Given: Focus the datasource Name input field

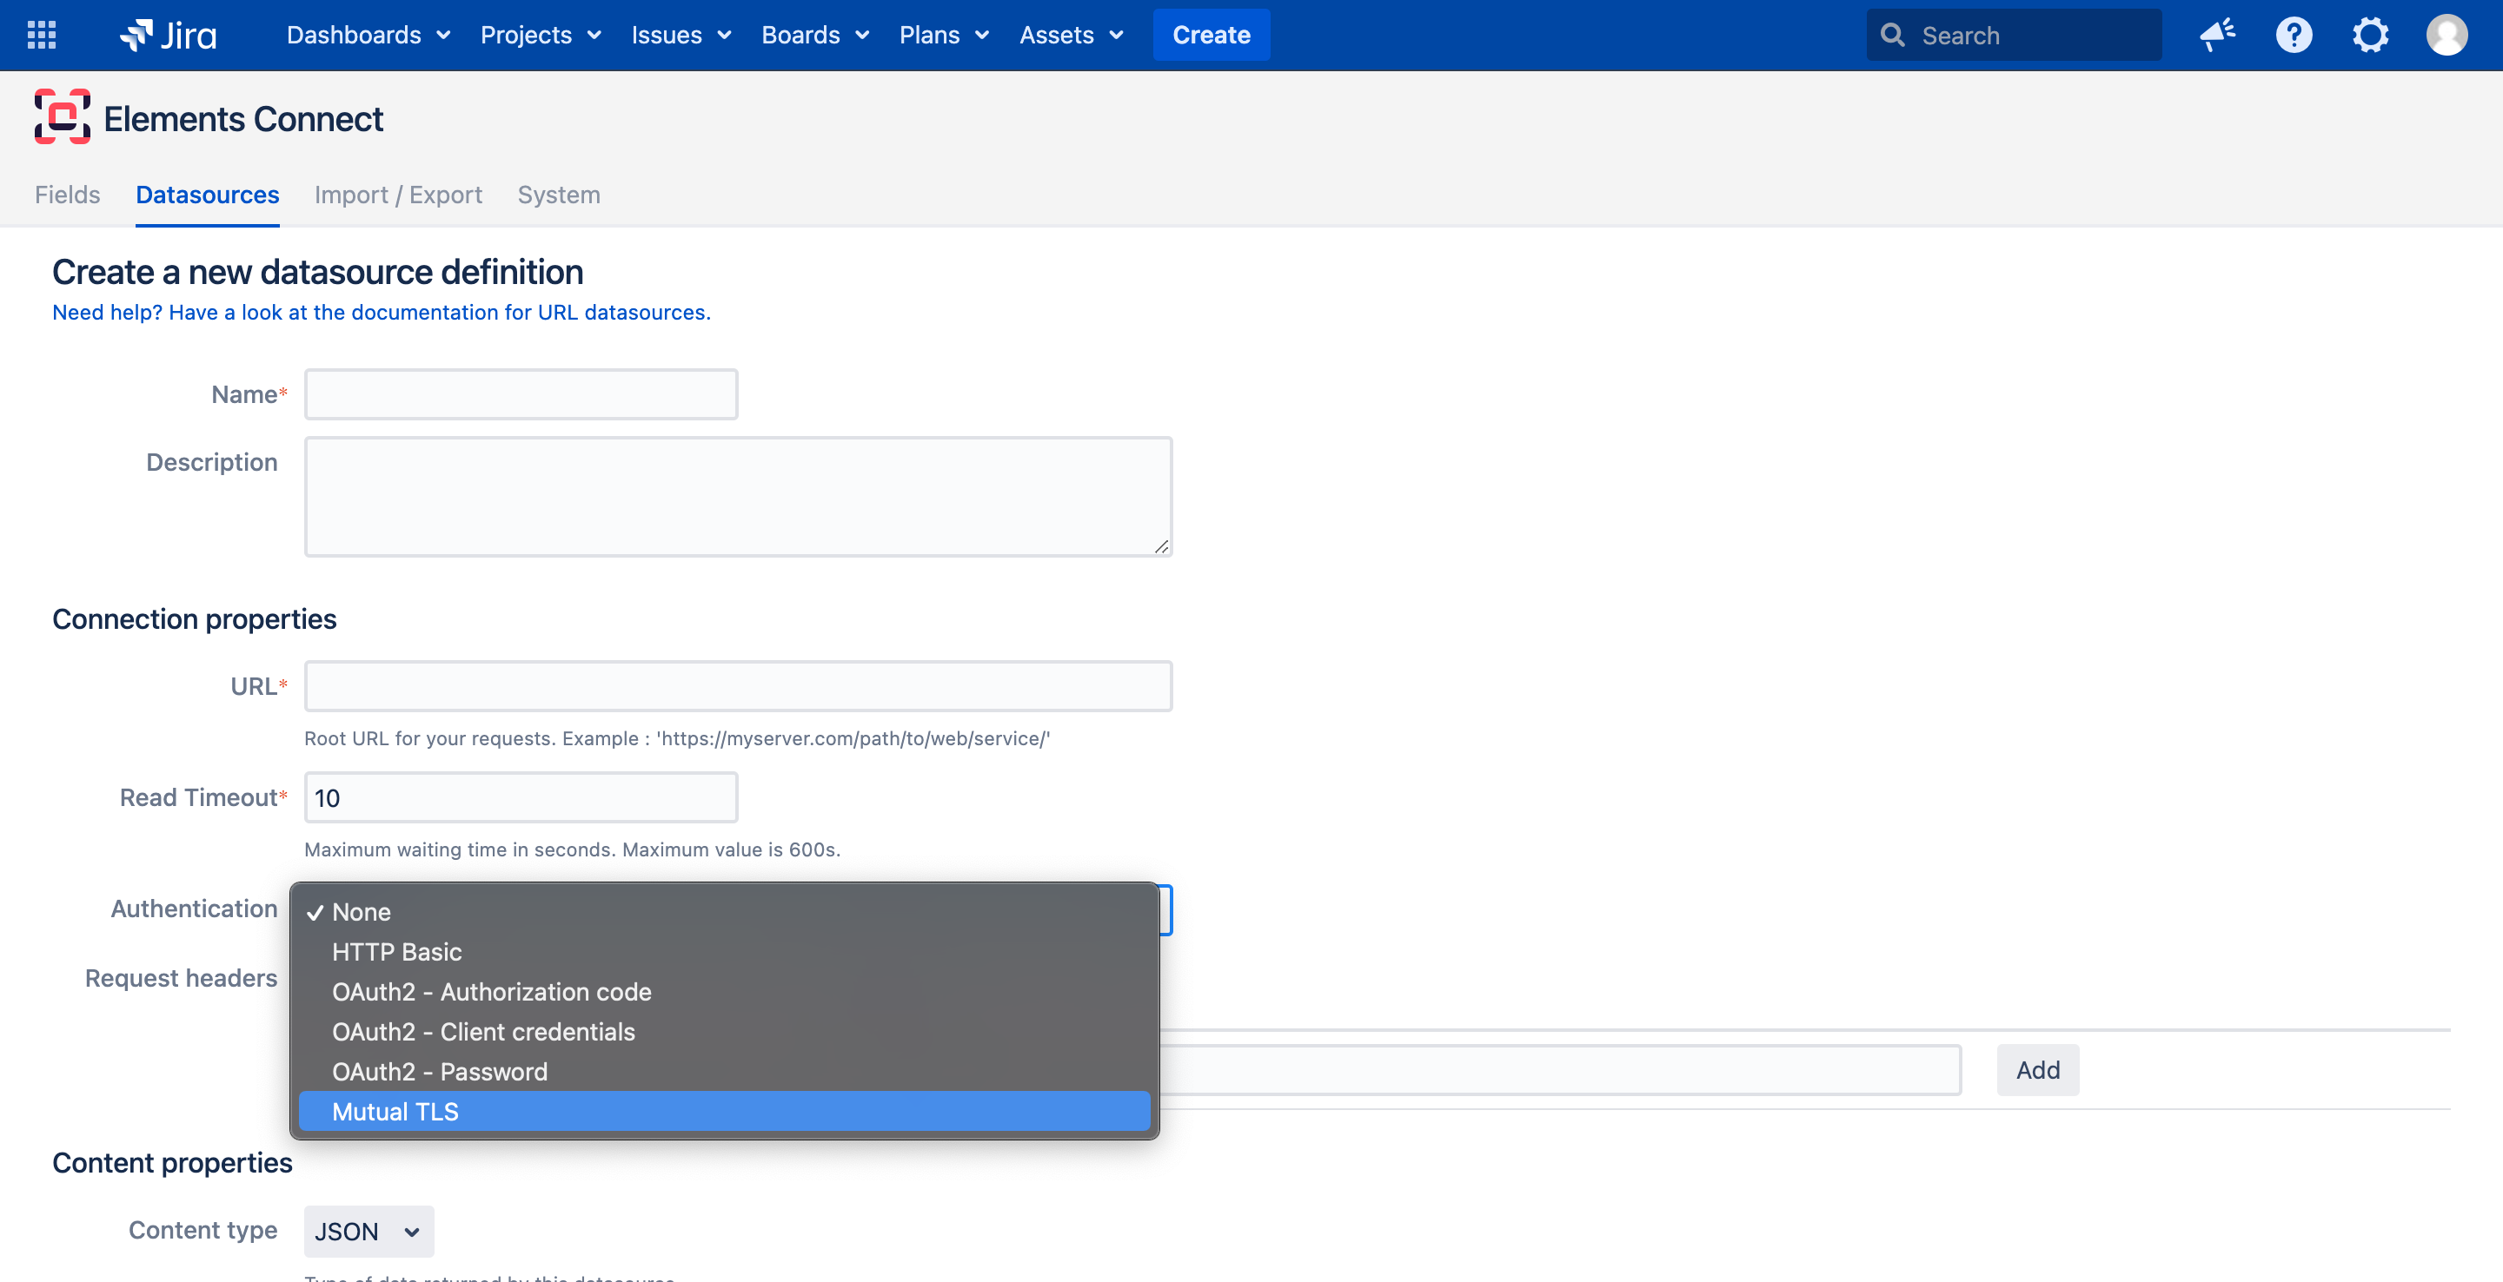Looking at the screenshot, I should pyautogui.click(x=521, y=394).
